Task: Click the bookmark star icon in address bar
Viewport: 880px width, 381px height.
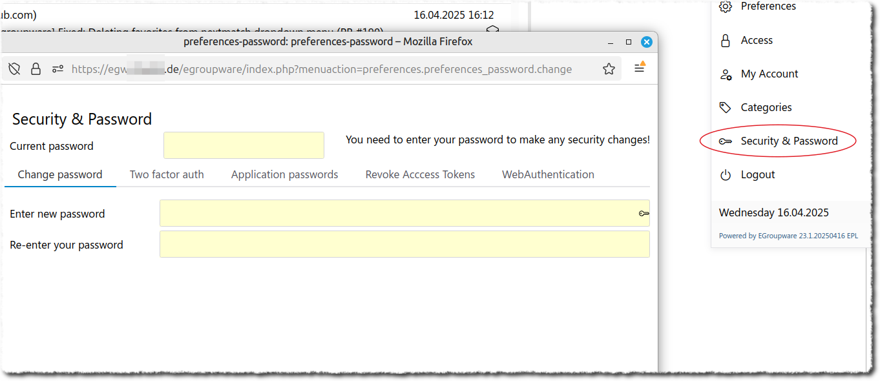Action: (x=609, y=69)
